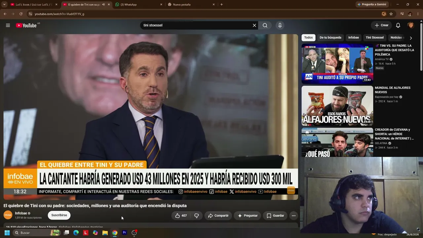The width and height of the screenshot is (423, 238).
Task: Open the red L app on the taskbar
Action: (x=86, y=233)
